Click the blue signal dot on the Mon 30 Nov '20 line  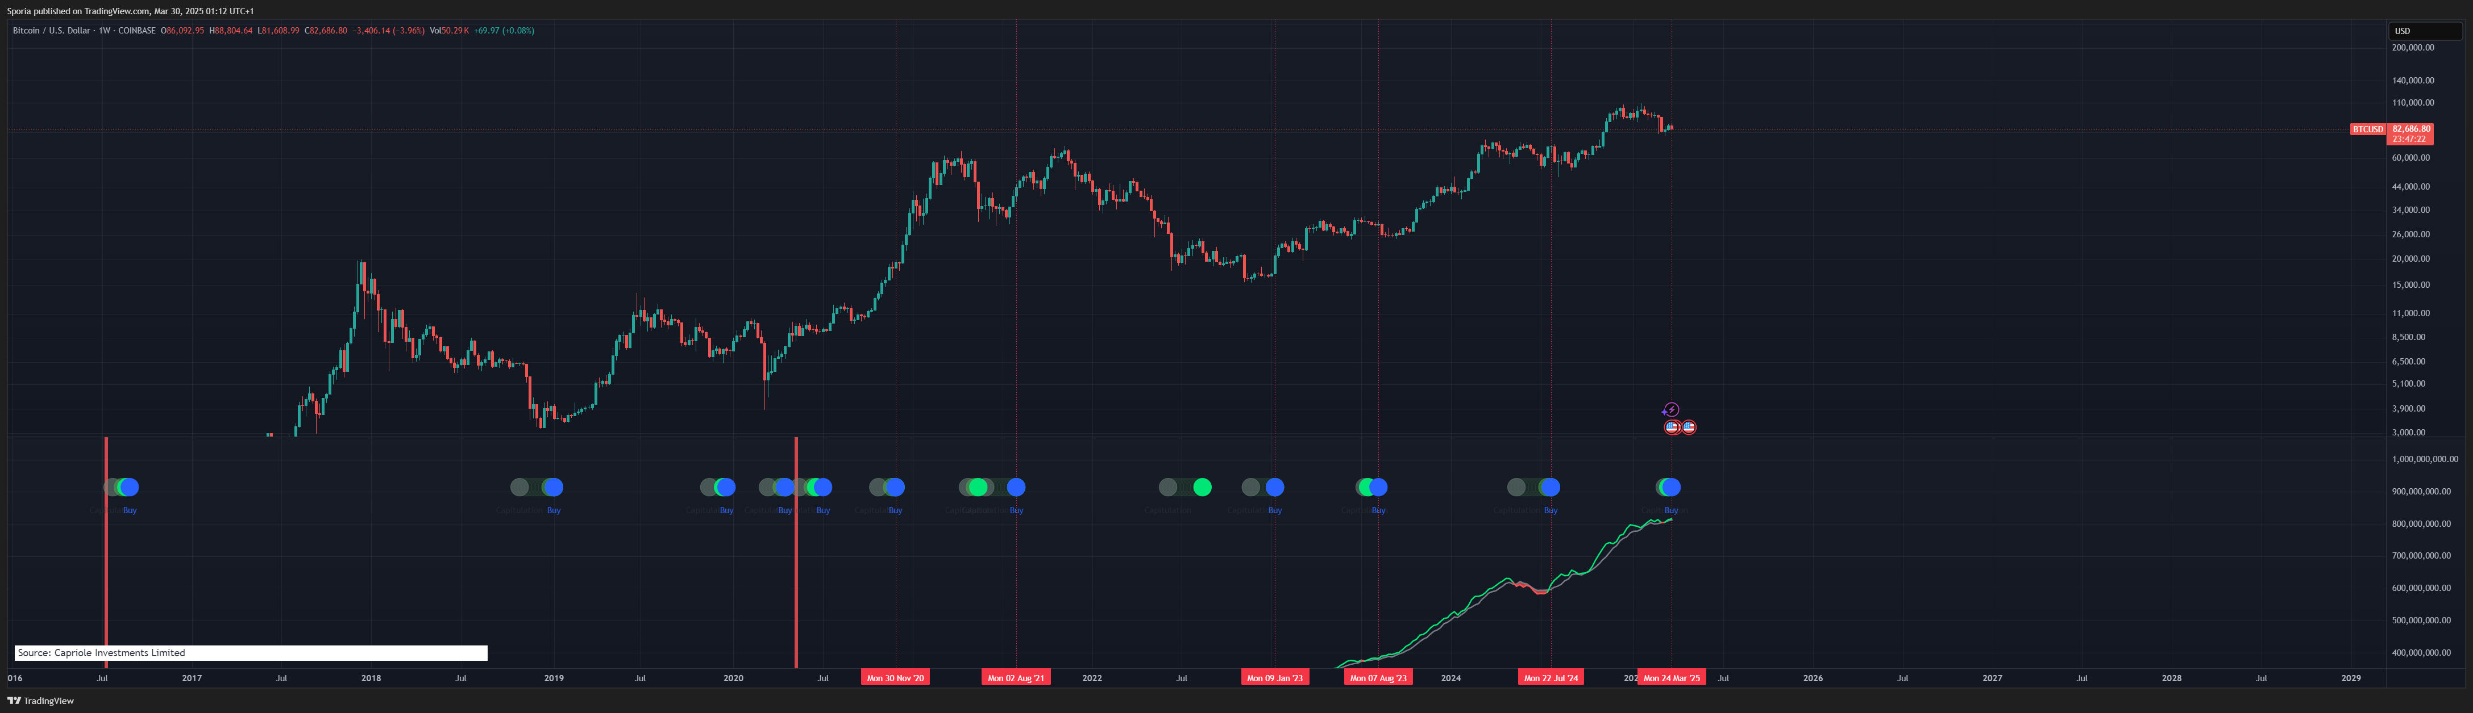point(895,487)
